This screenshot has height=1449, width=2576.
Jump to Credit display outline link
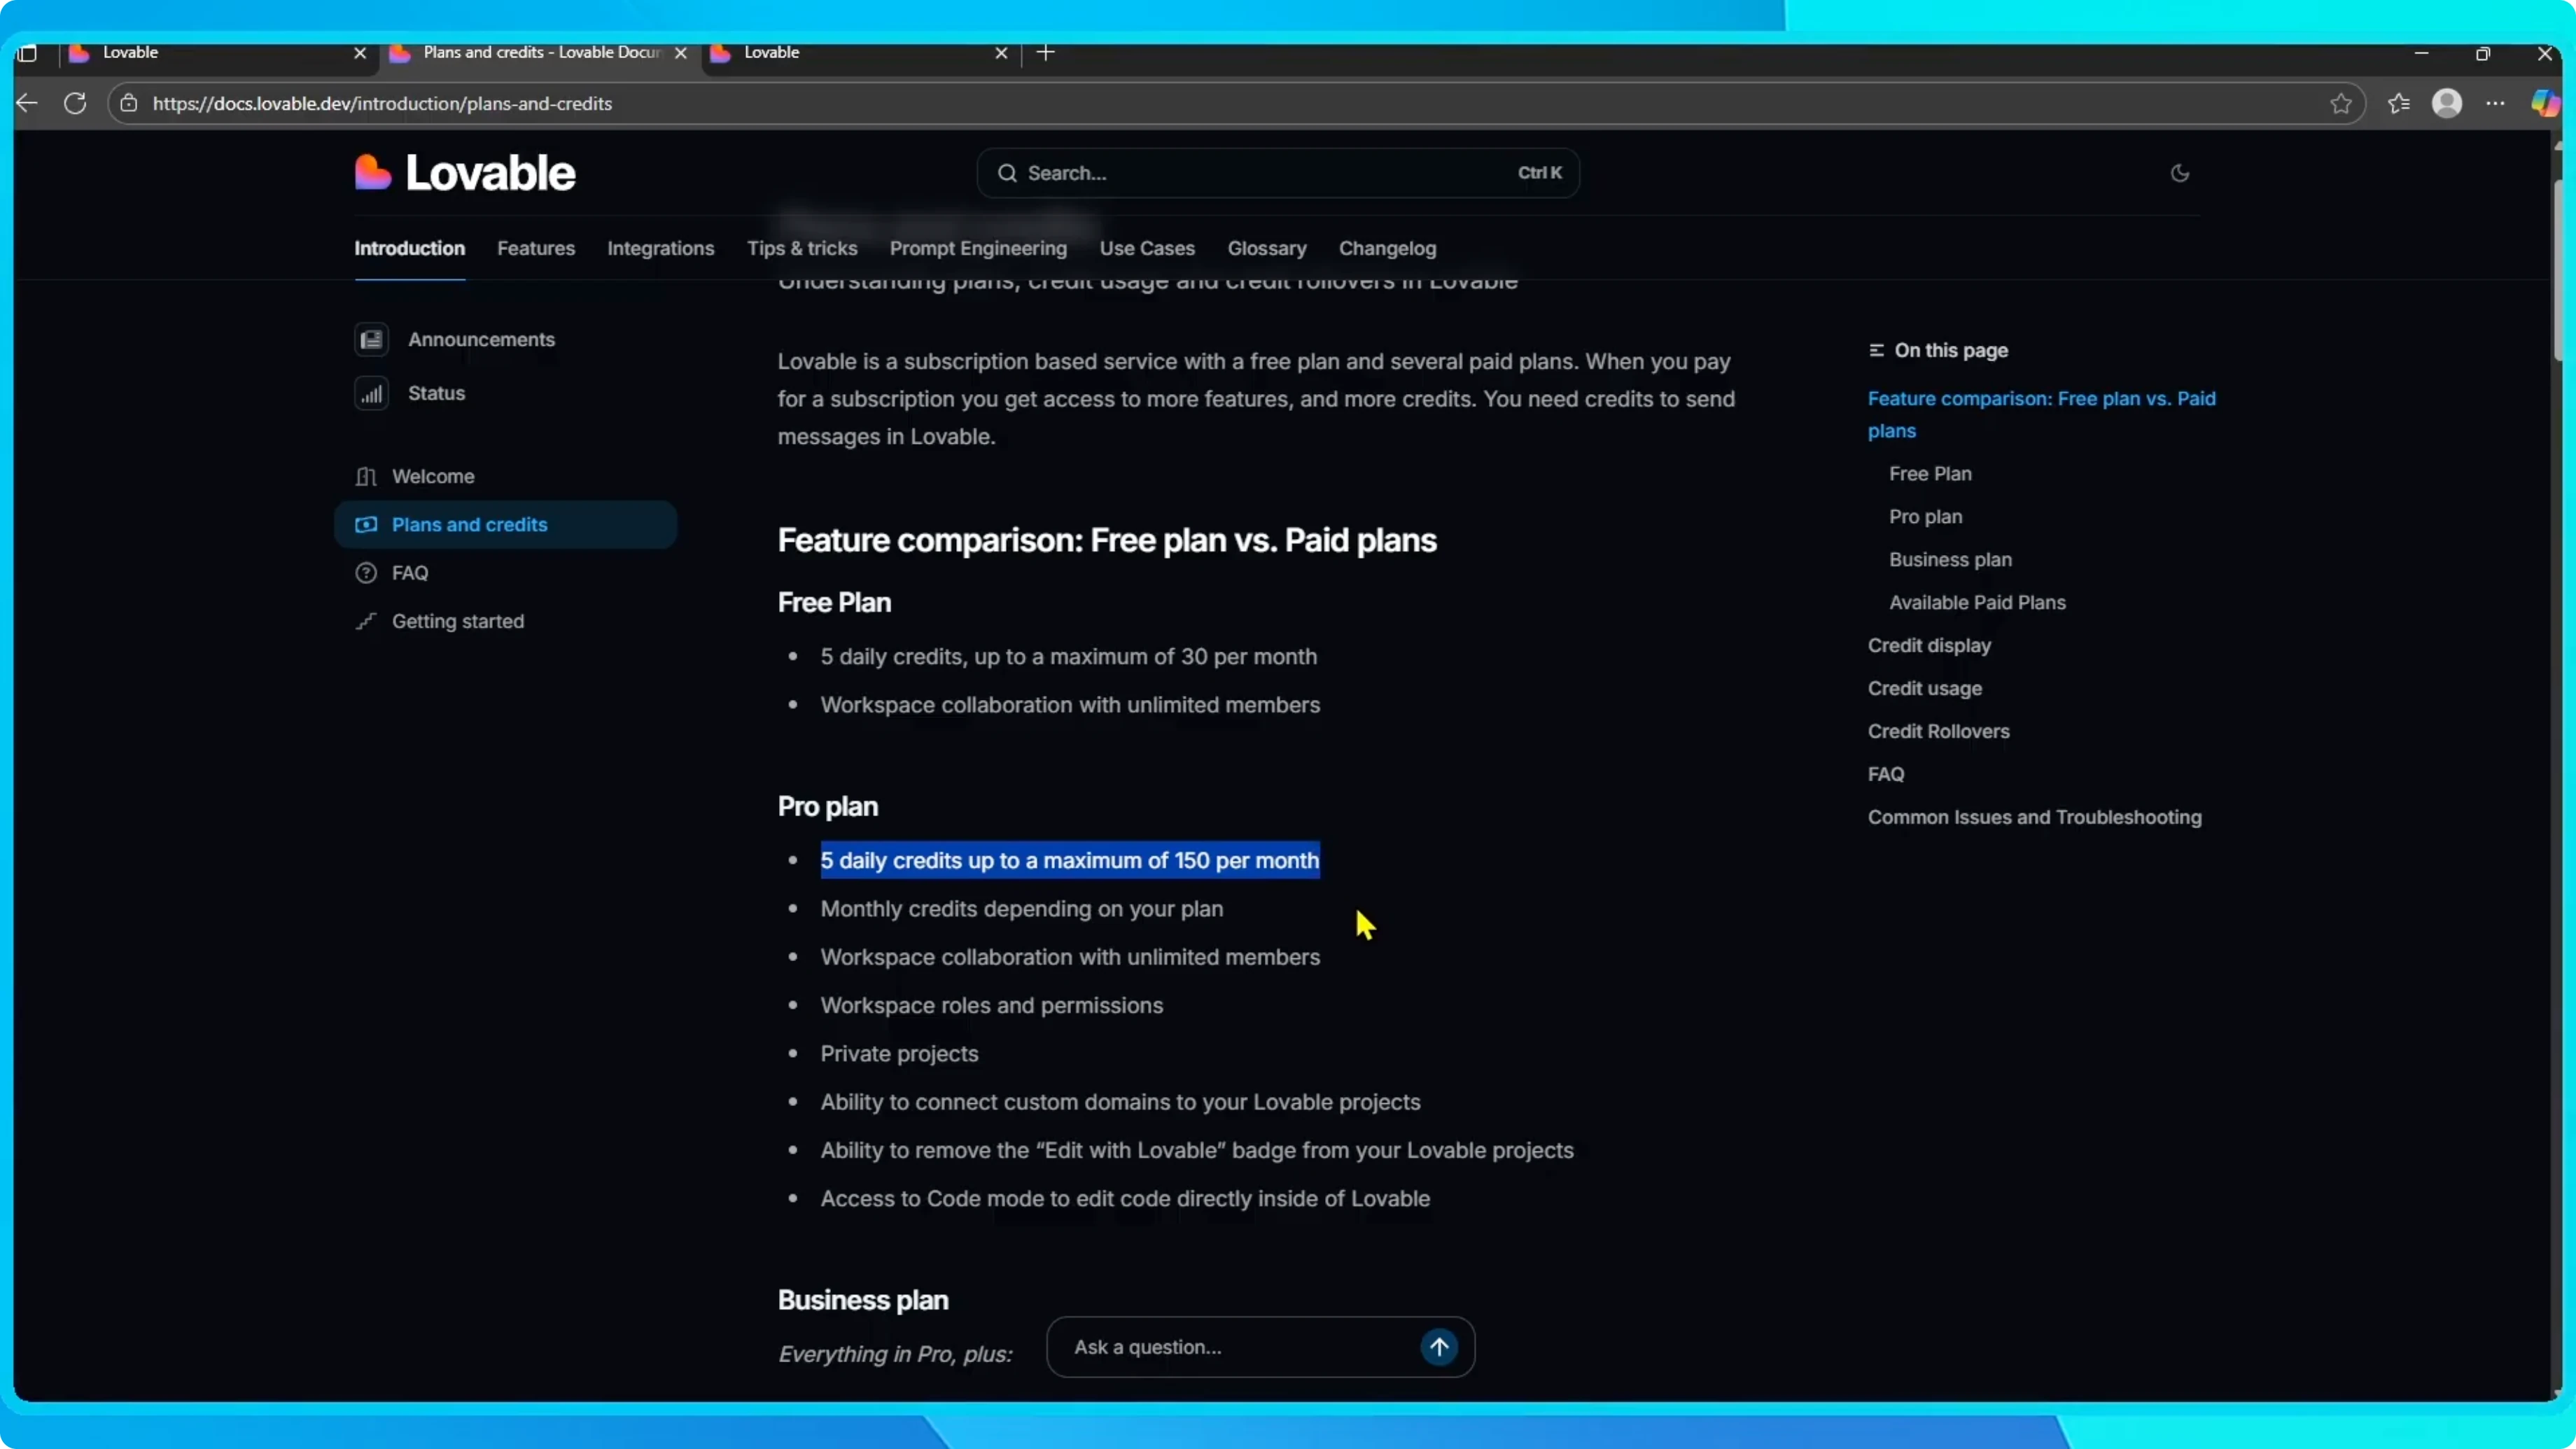pos(1929,645)
